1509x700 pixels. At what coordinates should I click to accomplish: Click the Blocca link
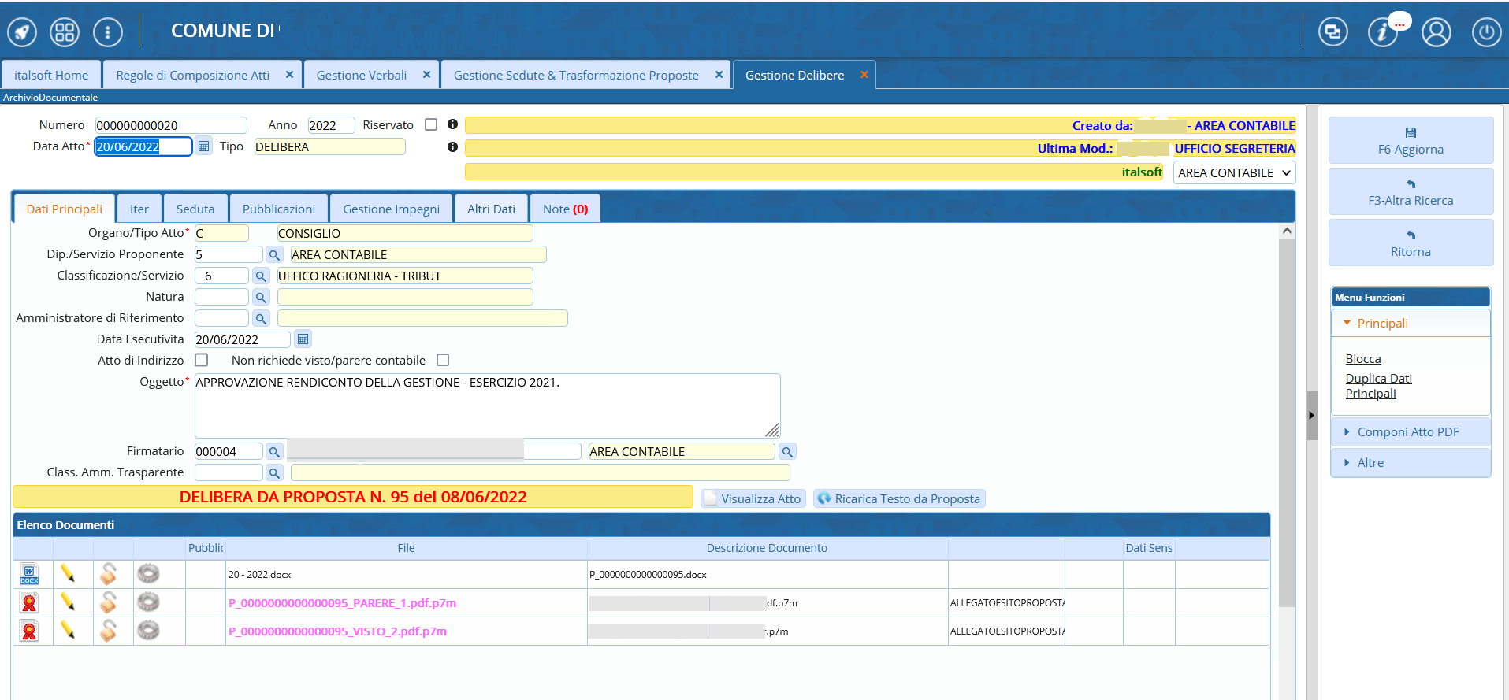tap(1362, 359)
